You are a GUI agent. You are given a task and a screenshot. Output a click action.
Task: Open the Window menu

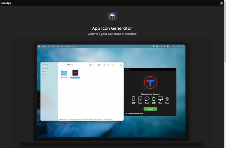tap(67, 46)
